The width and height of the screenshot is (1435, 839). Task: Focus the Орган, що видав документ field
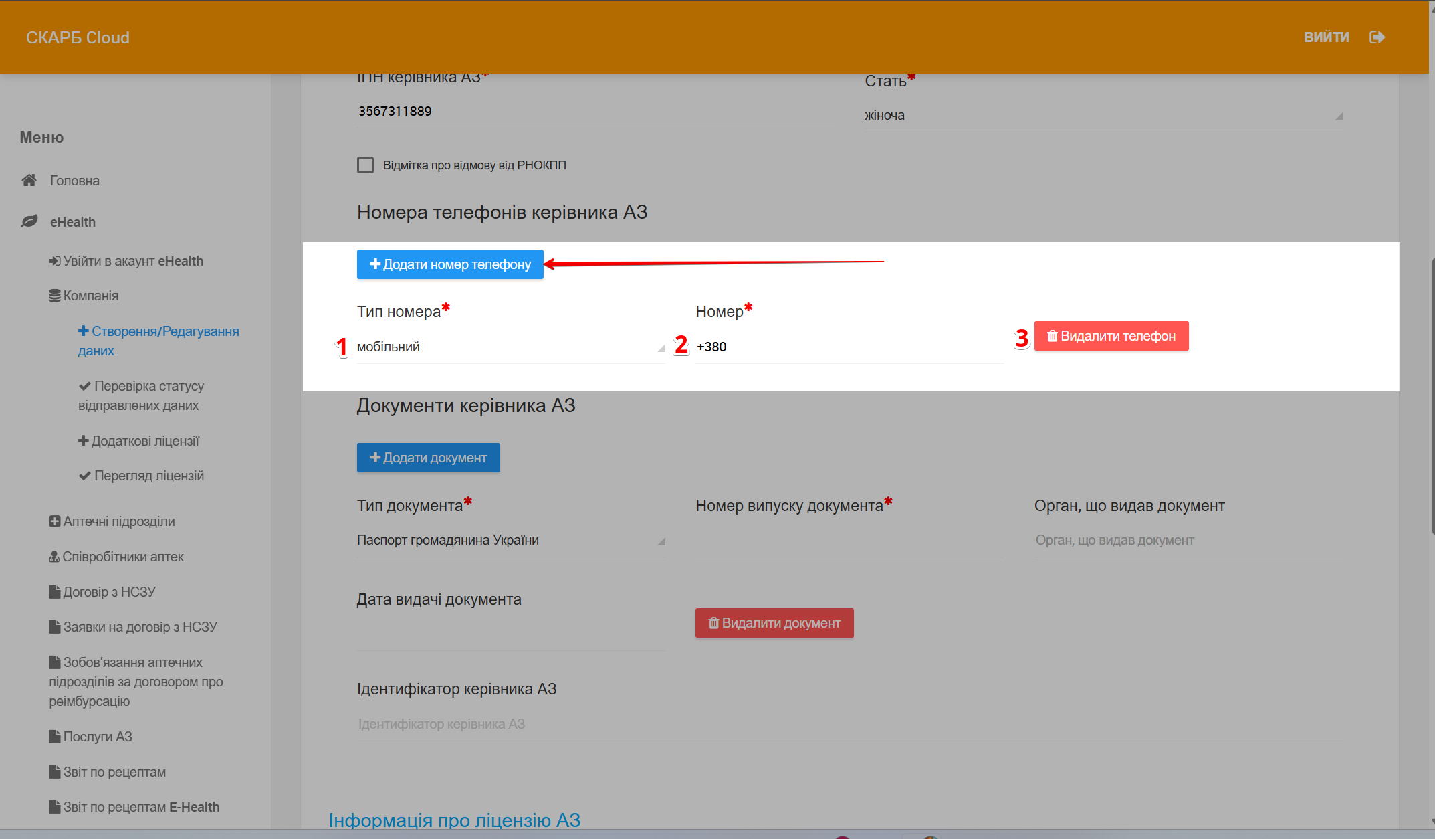pyautogui.click(x=1187, y=540)
